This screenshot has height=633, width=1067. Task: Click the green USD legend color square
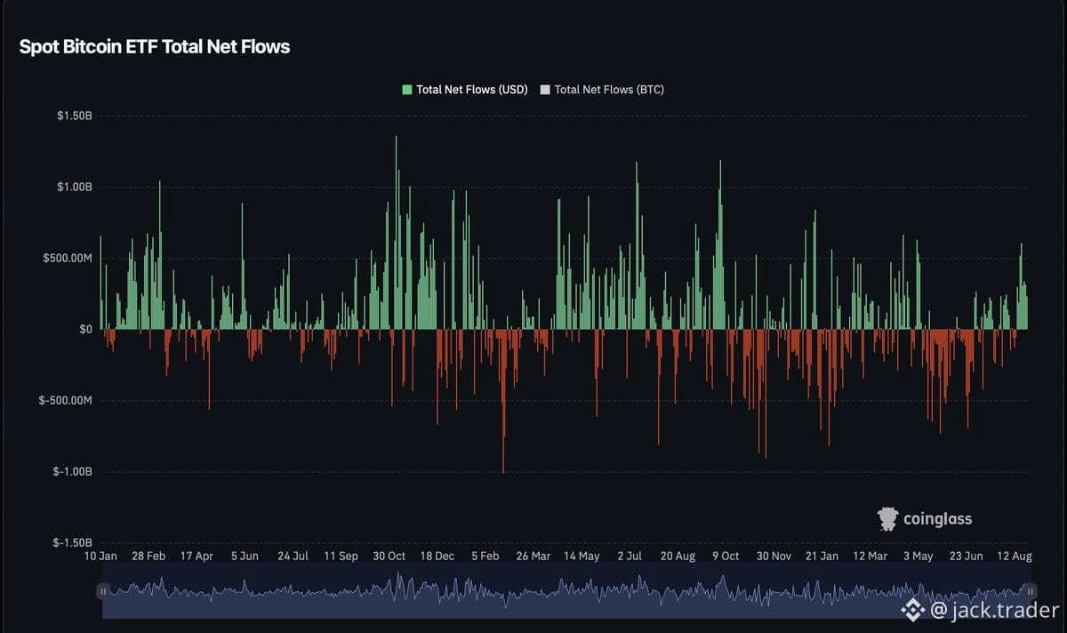click(x=407, y=90)
